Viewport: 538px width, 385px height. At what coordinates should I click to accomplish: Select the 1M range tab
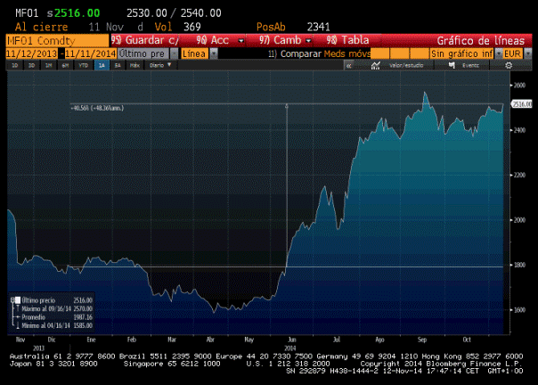pos(49,65)
